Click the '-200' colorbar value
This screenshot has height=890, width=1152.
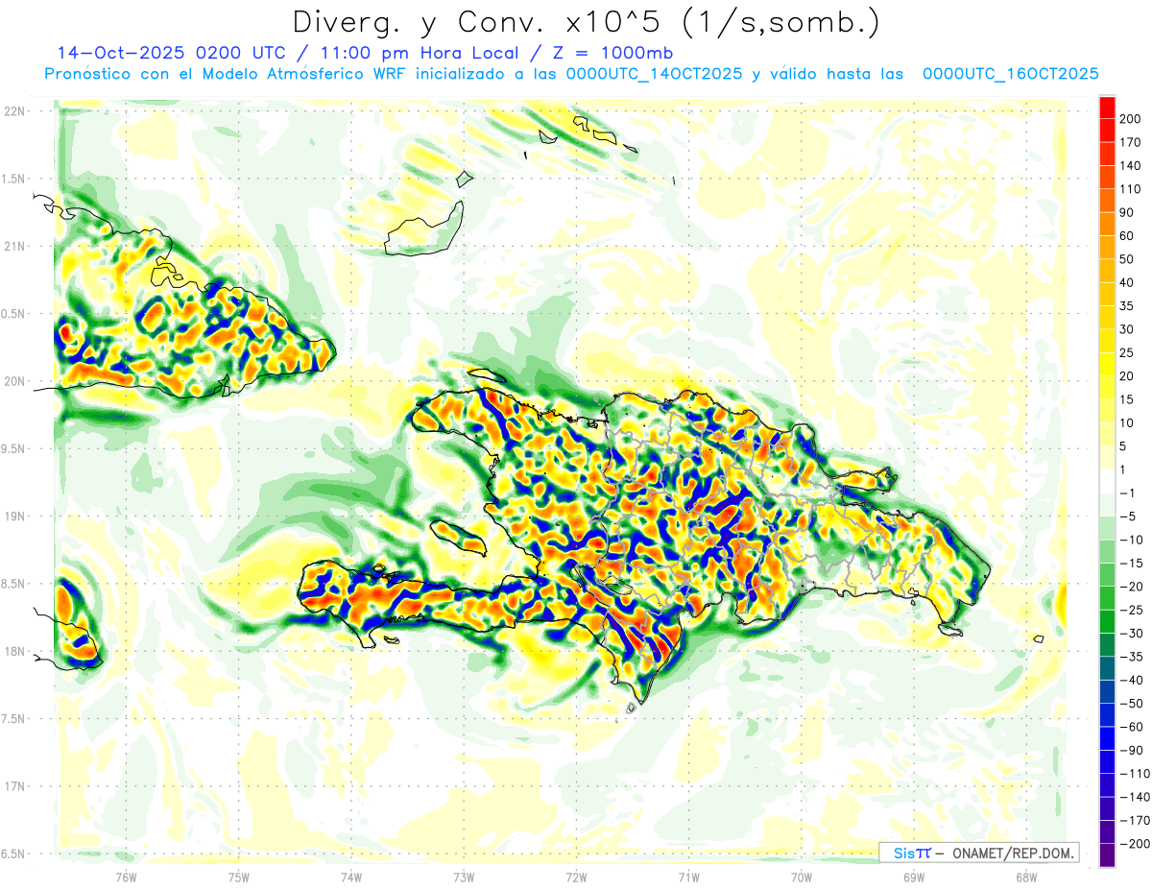(x=1135, y=844)
